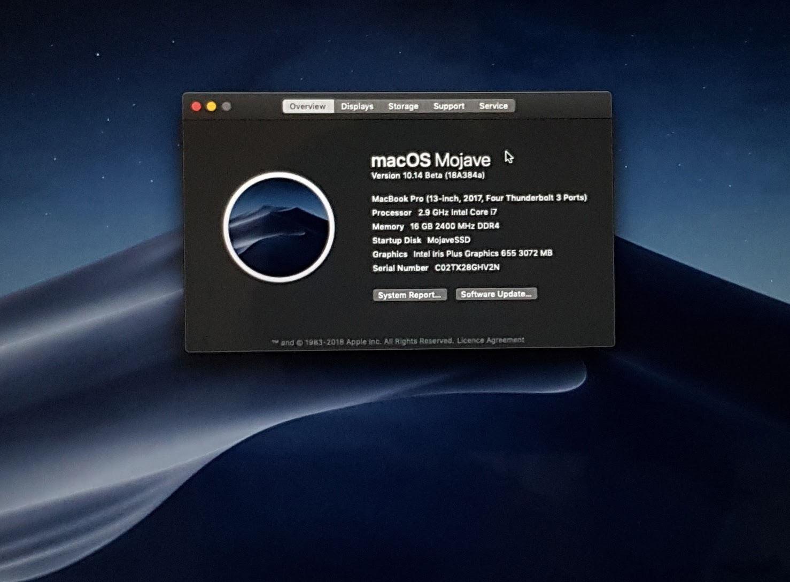
Task: Go to the Service tab
Action: coord(493,106)
